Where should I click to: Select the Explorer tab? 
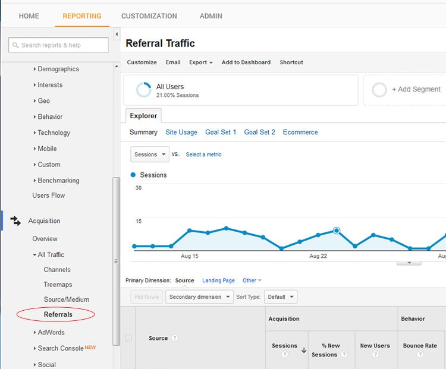point(143,116)
